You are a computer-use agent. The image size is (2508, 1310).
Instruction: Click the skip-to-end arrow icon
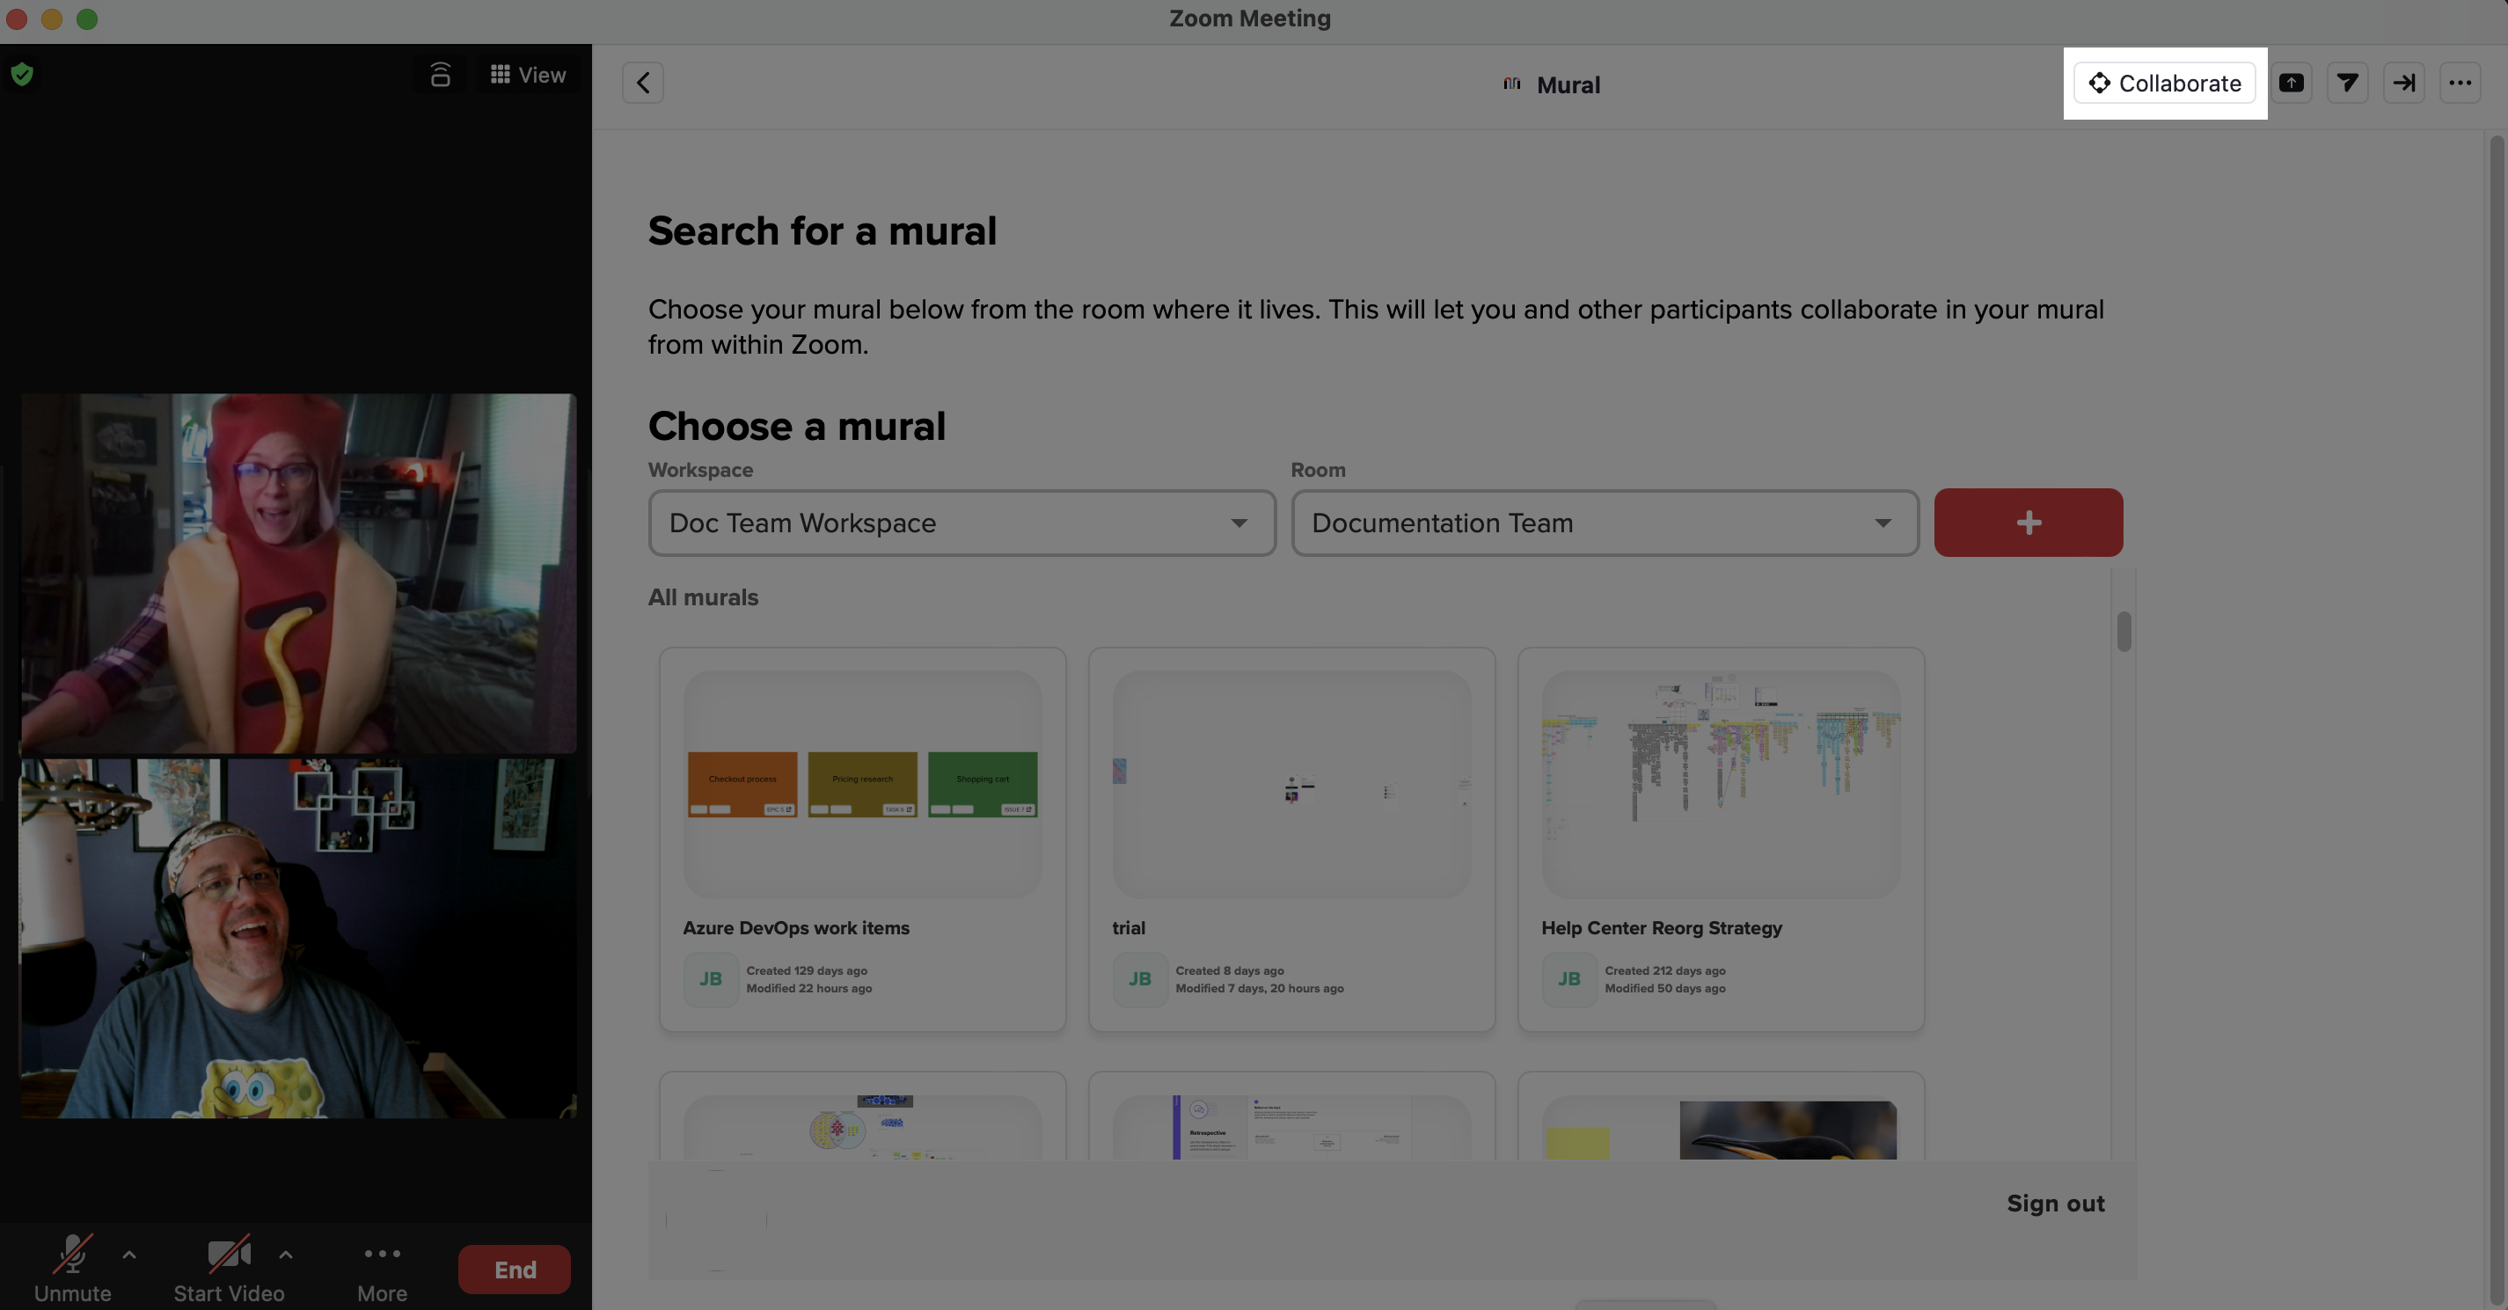(x=2402, y=83)
